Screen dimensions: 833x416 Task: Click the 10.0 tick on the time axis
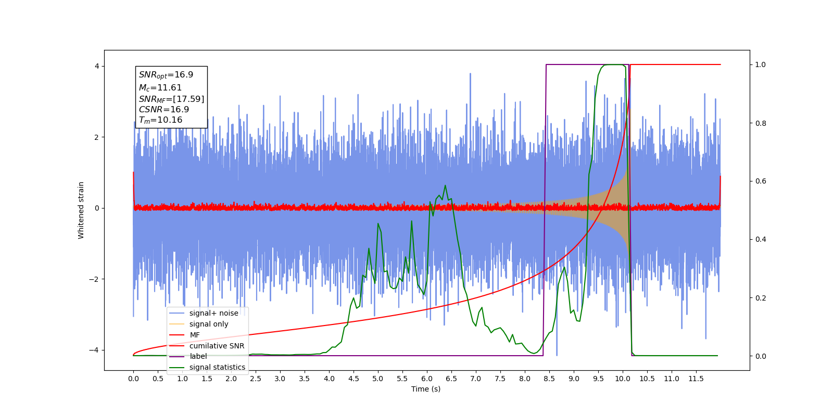[623, 379]
